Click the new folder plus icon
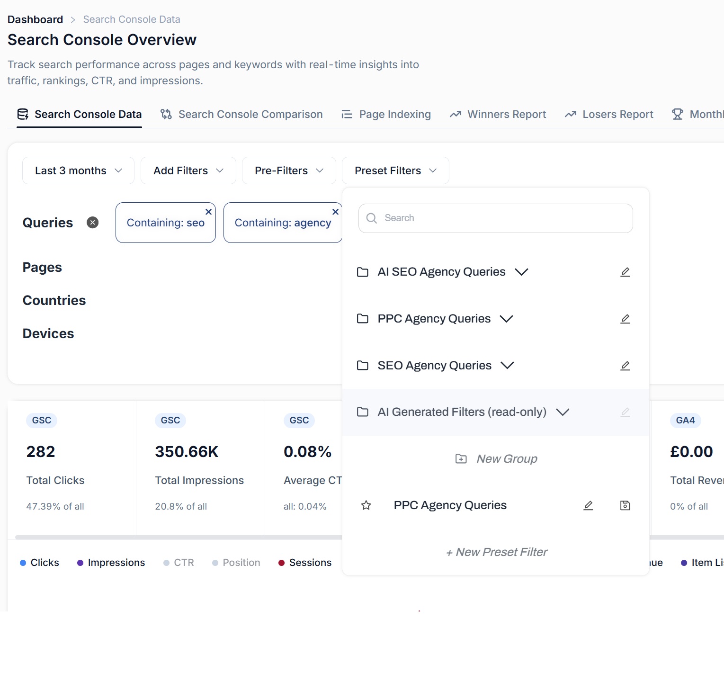 coord(461,458)
